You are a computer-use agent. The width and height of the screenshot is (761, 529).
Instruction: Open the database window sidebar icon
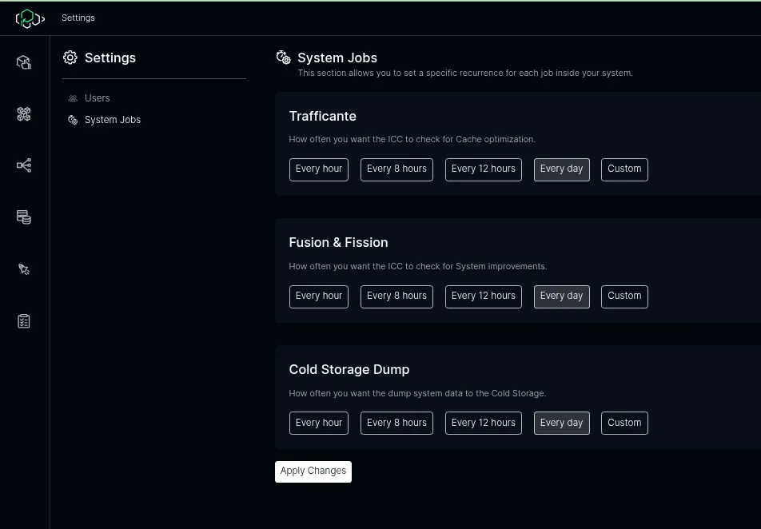24,217
